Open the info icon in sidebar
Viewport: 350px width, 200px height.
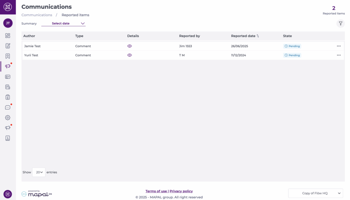(8, 138)
